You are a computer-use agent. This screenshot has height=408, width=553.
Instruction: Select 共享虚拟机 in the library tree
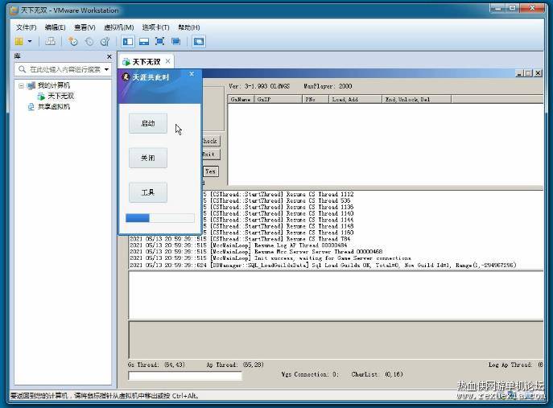tap(54, 106)
